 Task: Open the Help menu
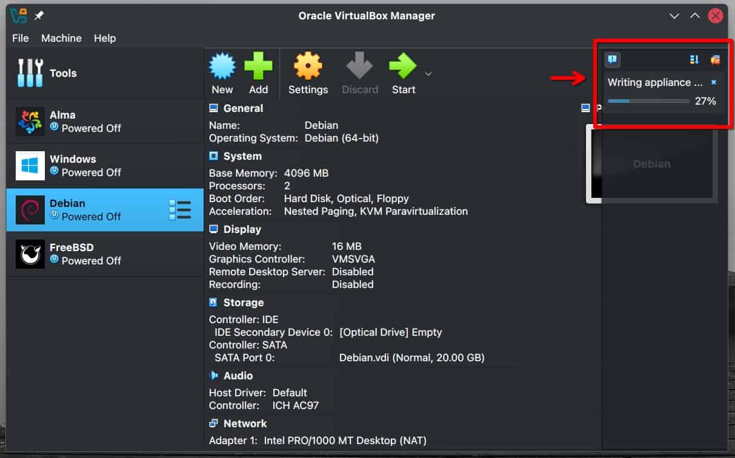[104, 38]
